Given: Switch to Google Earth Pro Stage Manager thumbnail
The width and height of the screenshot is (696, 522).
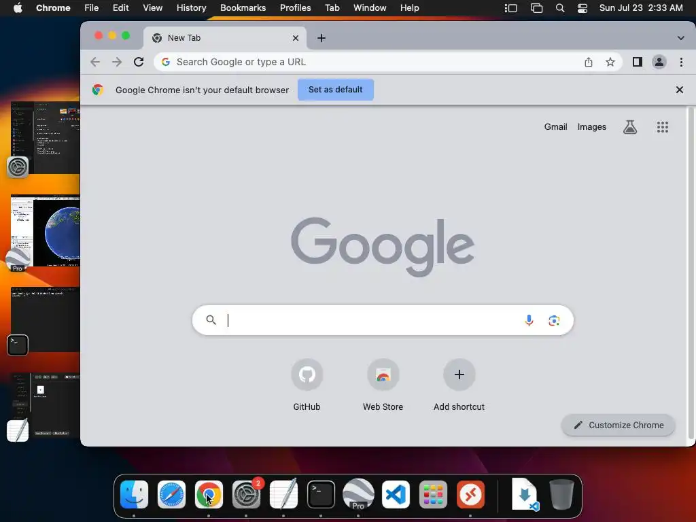Looking at the screenshot, I should 45,231.
